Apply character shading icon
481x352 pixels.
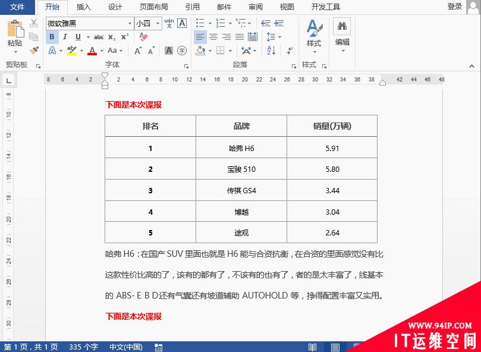point(169,51)
